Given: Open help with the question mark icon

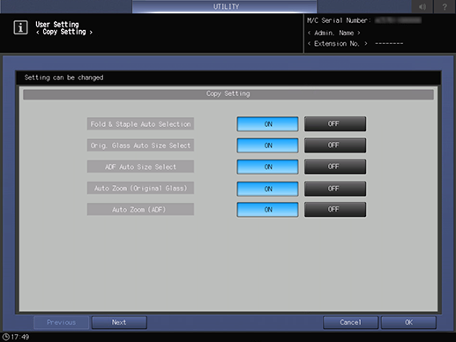Looking at the screenshot, I should pyautogui.click(x=445, y=6).
